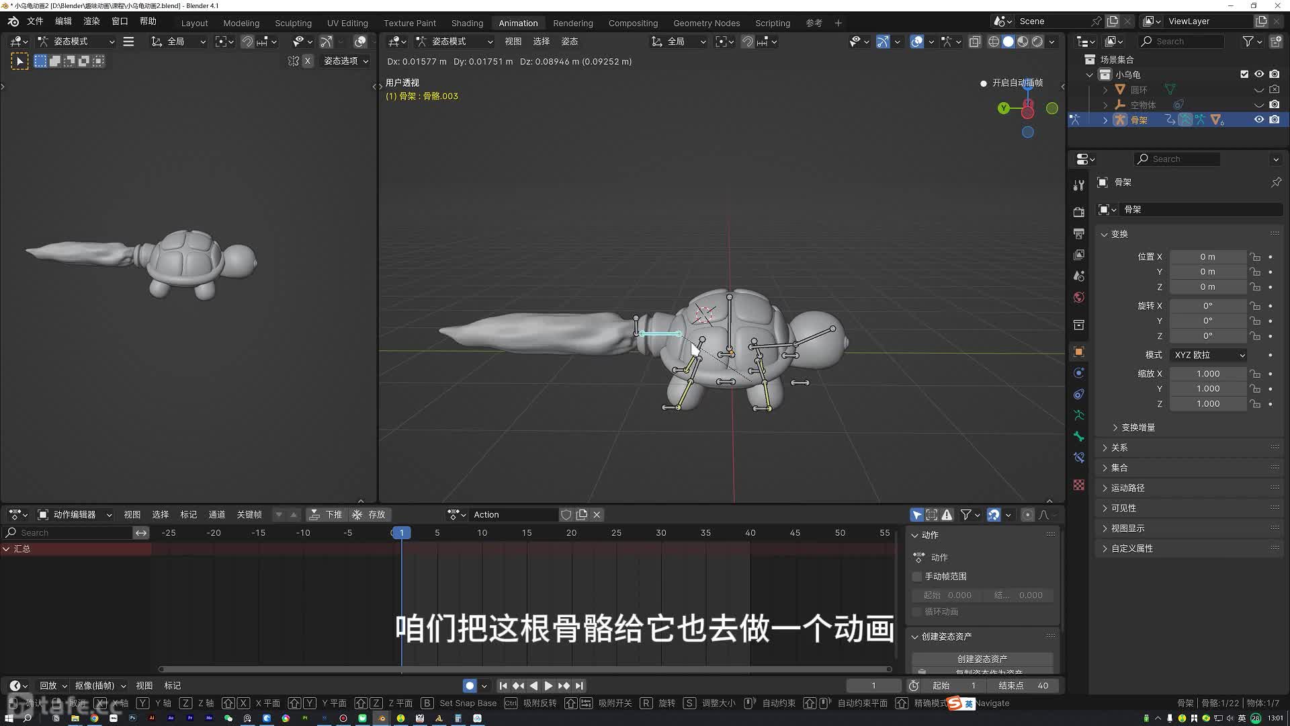The width and height of the screenshot is (1290, 726).
Task: Open the Scene properties tab icon
Action: pyautogui.click(x=1079, y=276)
